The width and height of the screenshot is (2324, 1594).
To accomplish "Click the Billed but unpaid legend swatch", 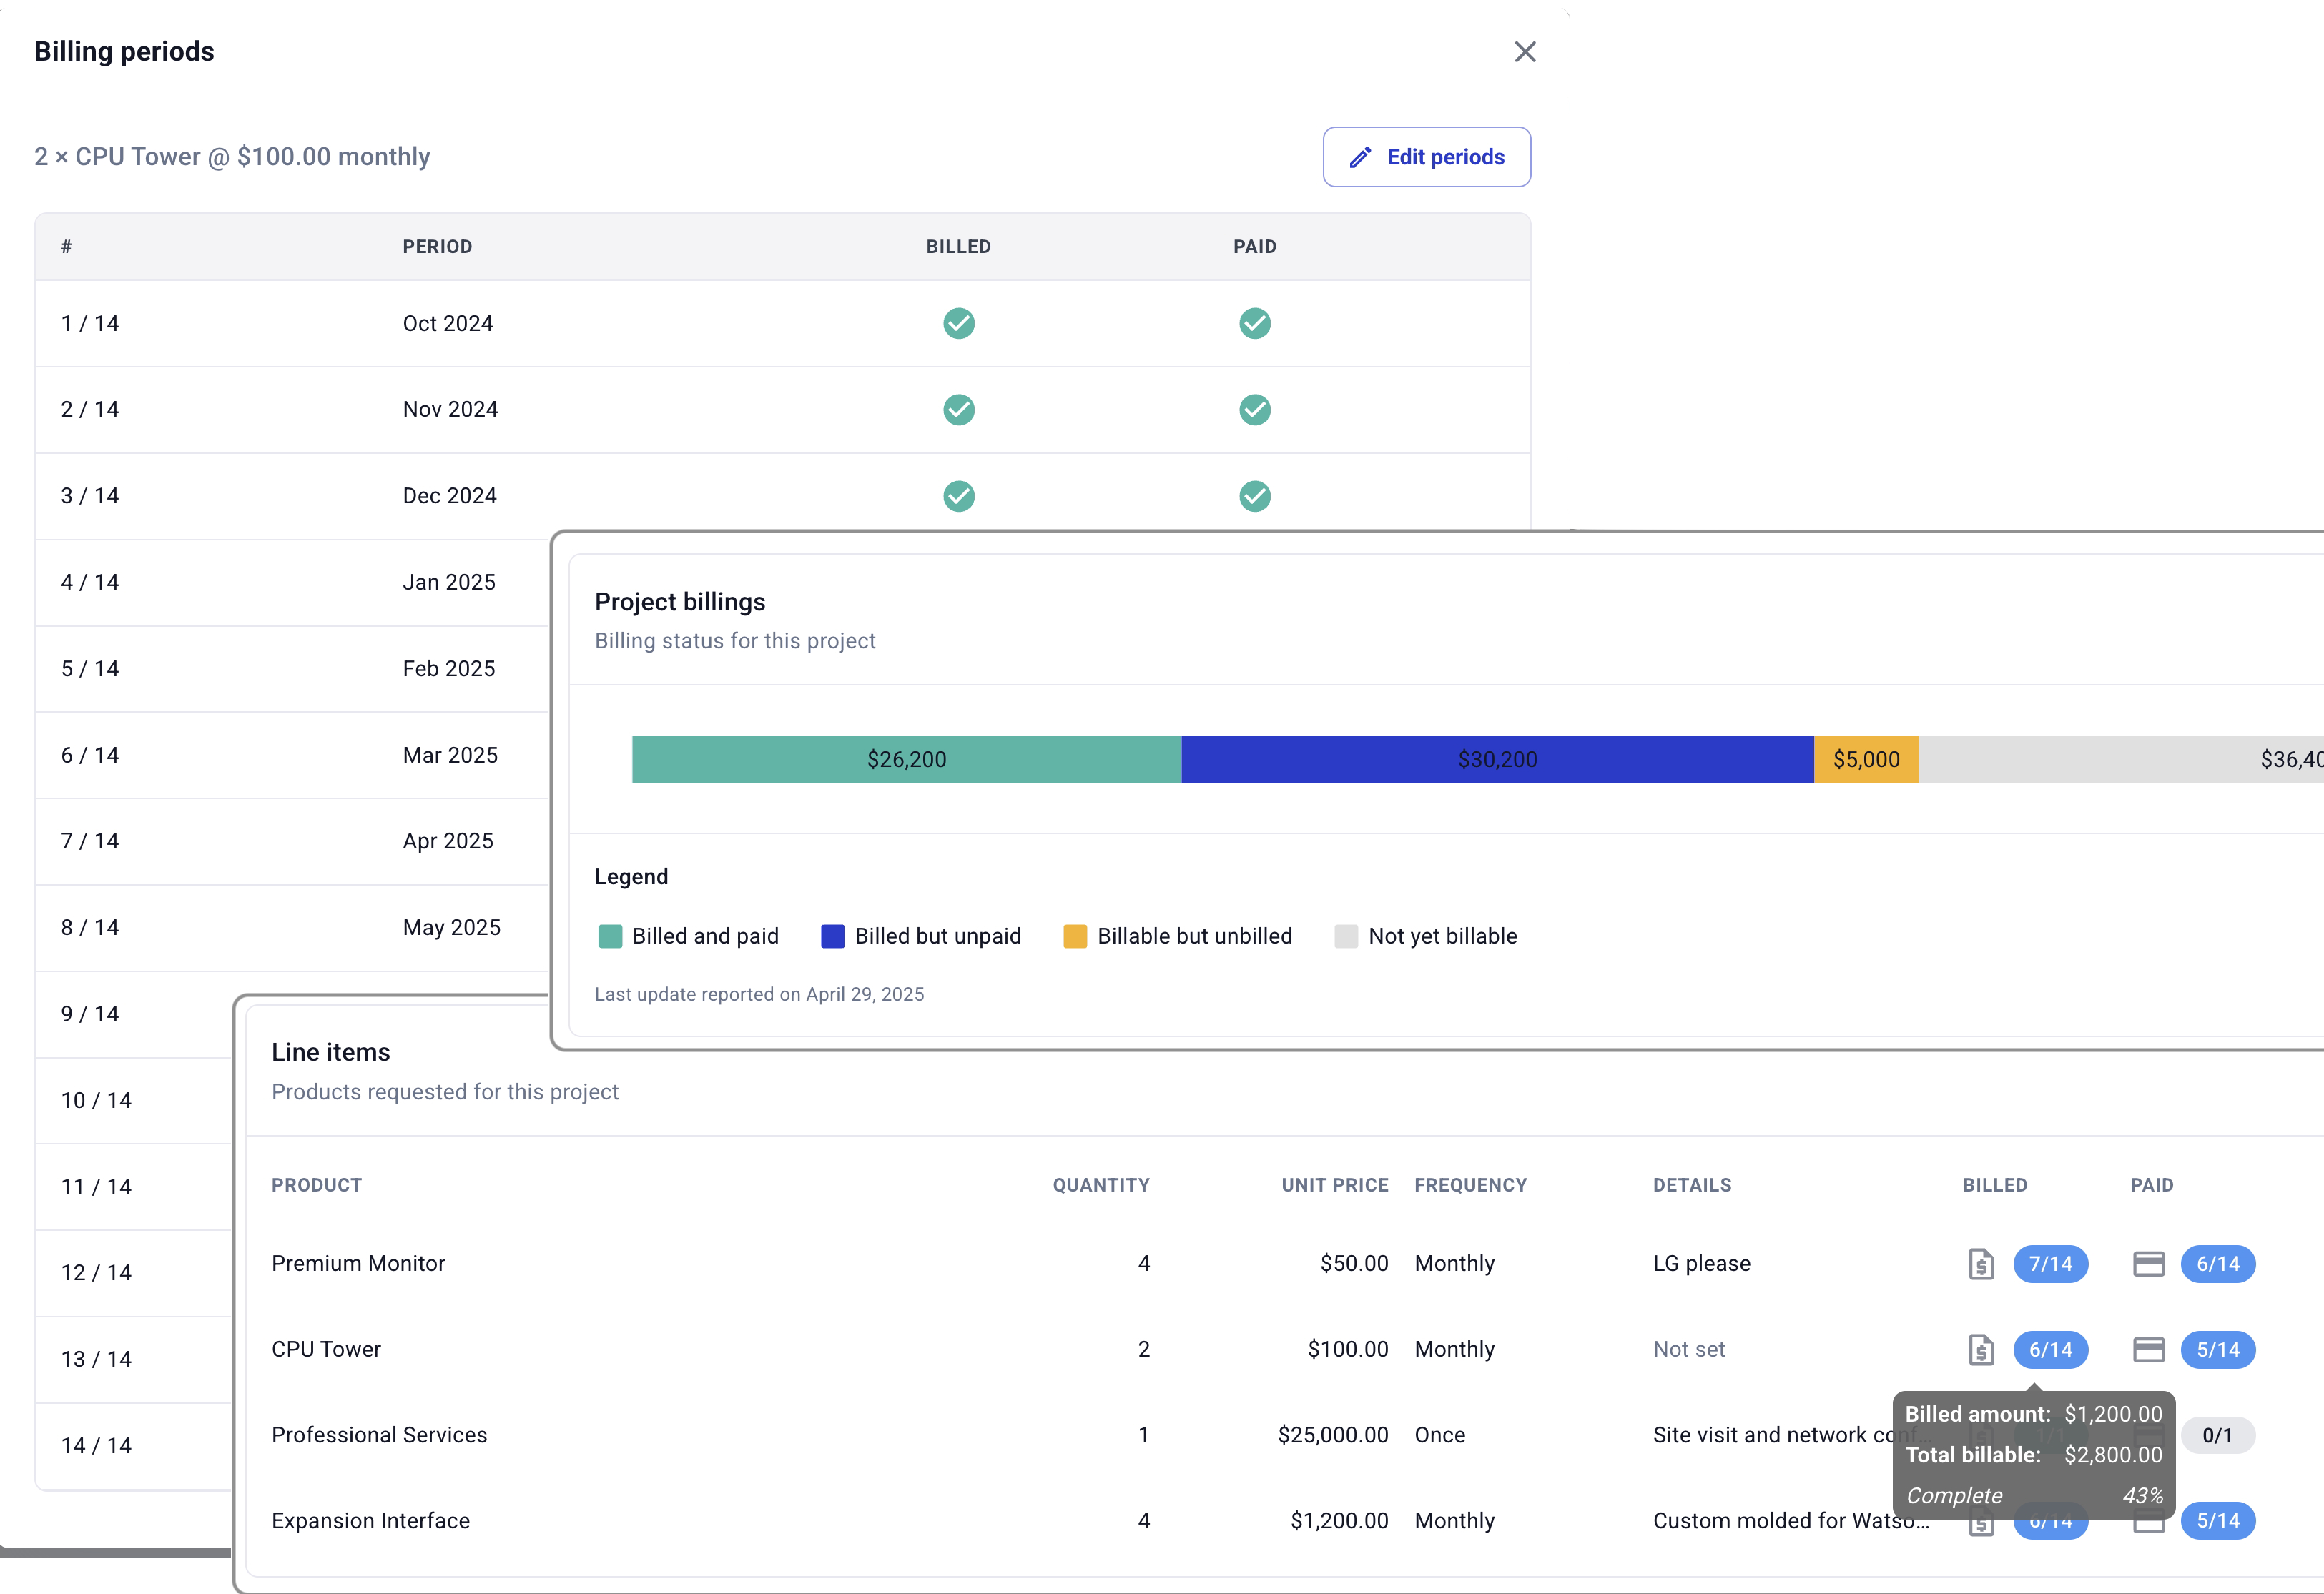I will point(832,936).
